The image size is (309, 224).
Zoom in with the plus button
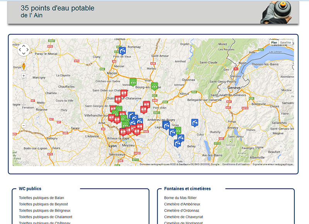(x=24, y=76)
